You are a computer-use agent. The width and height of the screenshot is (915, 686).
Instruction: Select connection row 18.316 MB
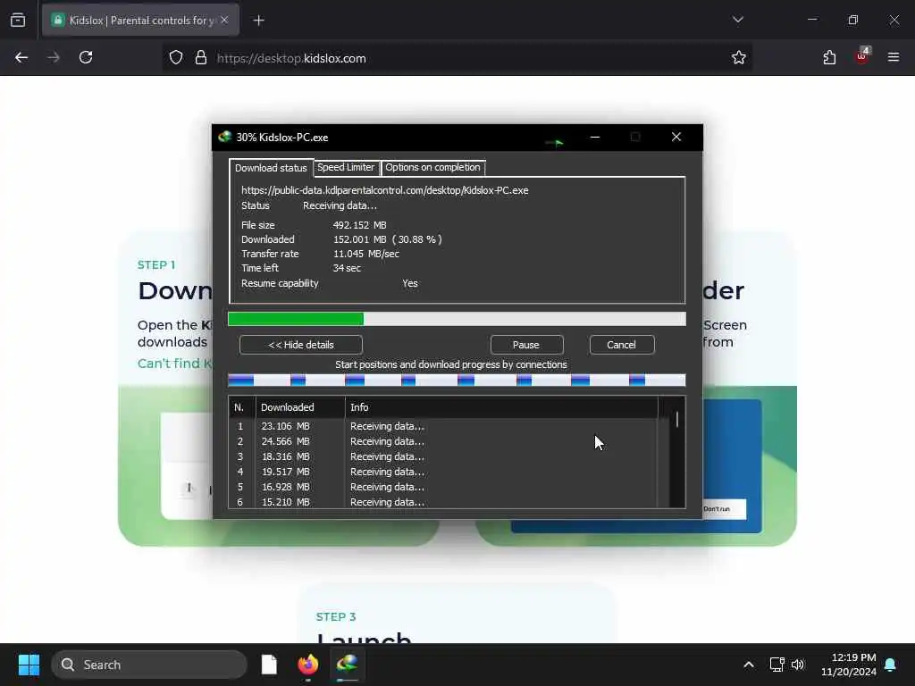click(443, 456)
